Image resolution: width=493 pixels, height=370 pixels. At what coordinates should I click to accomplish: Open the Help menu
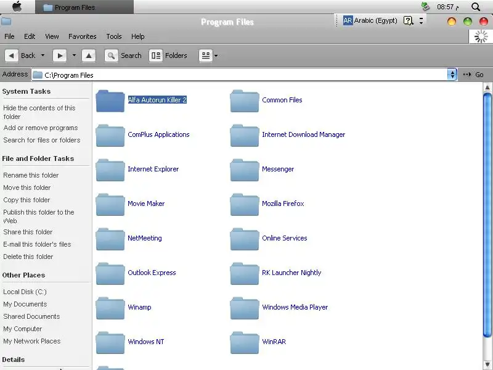[x=137, y=36]
